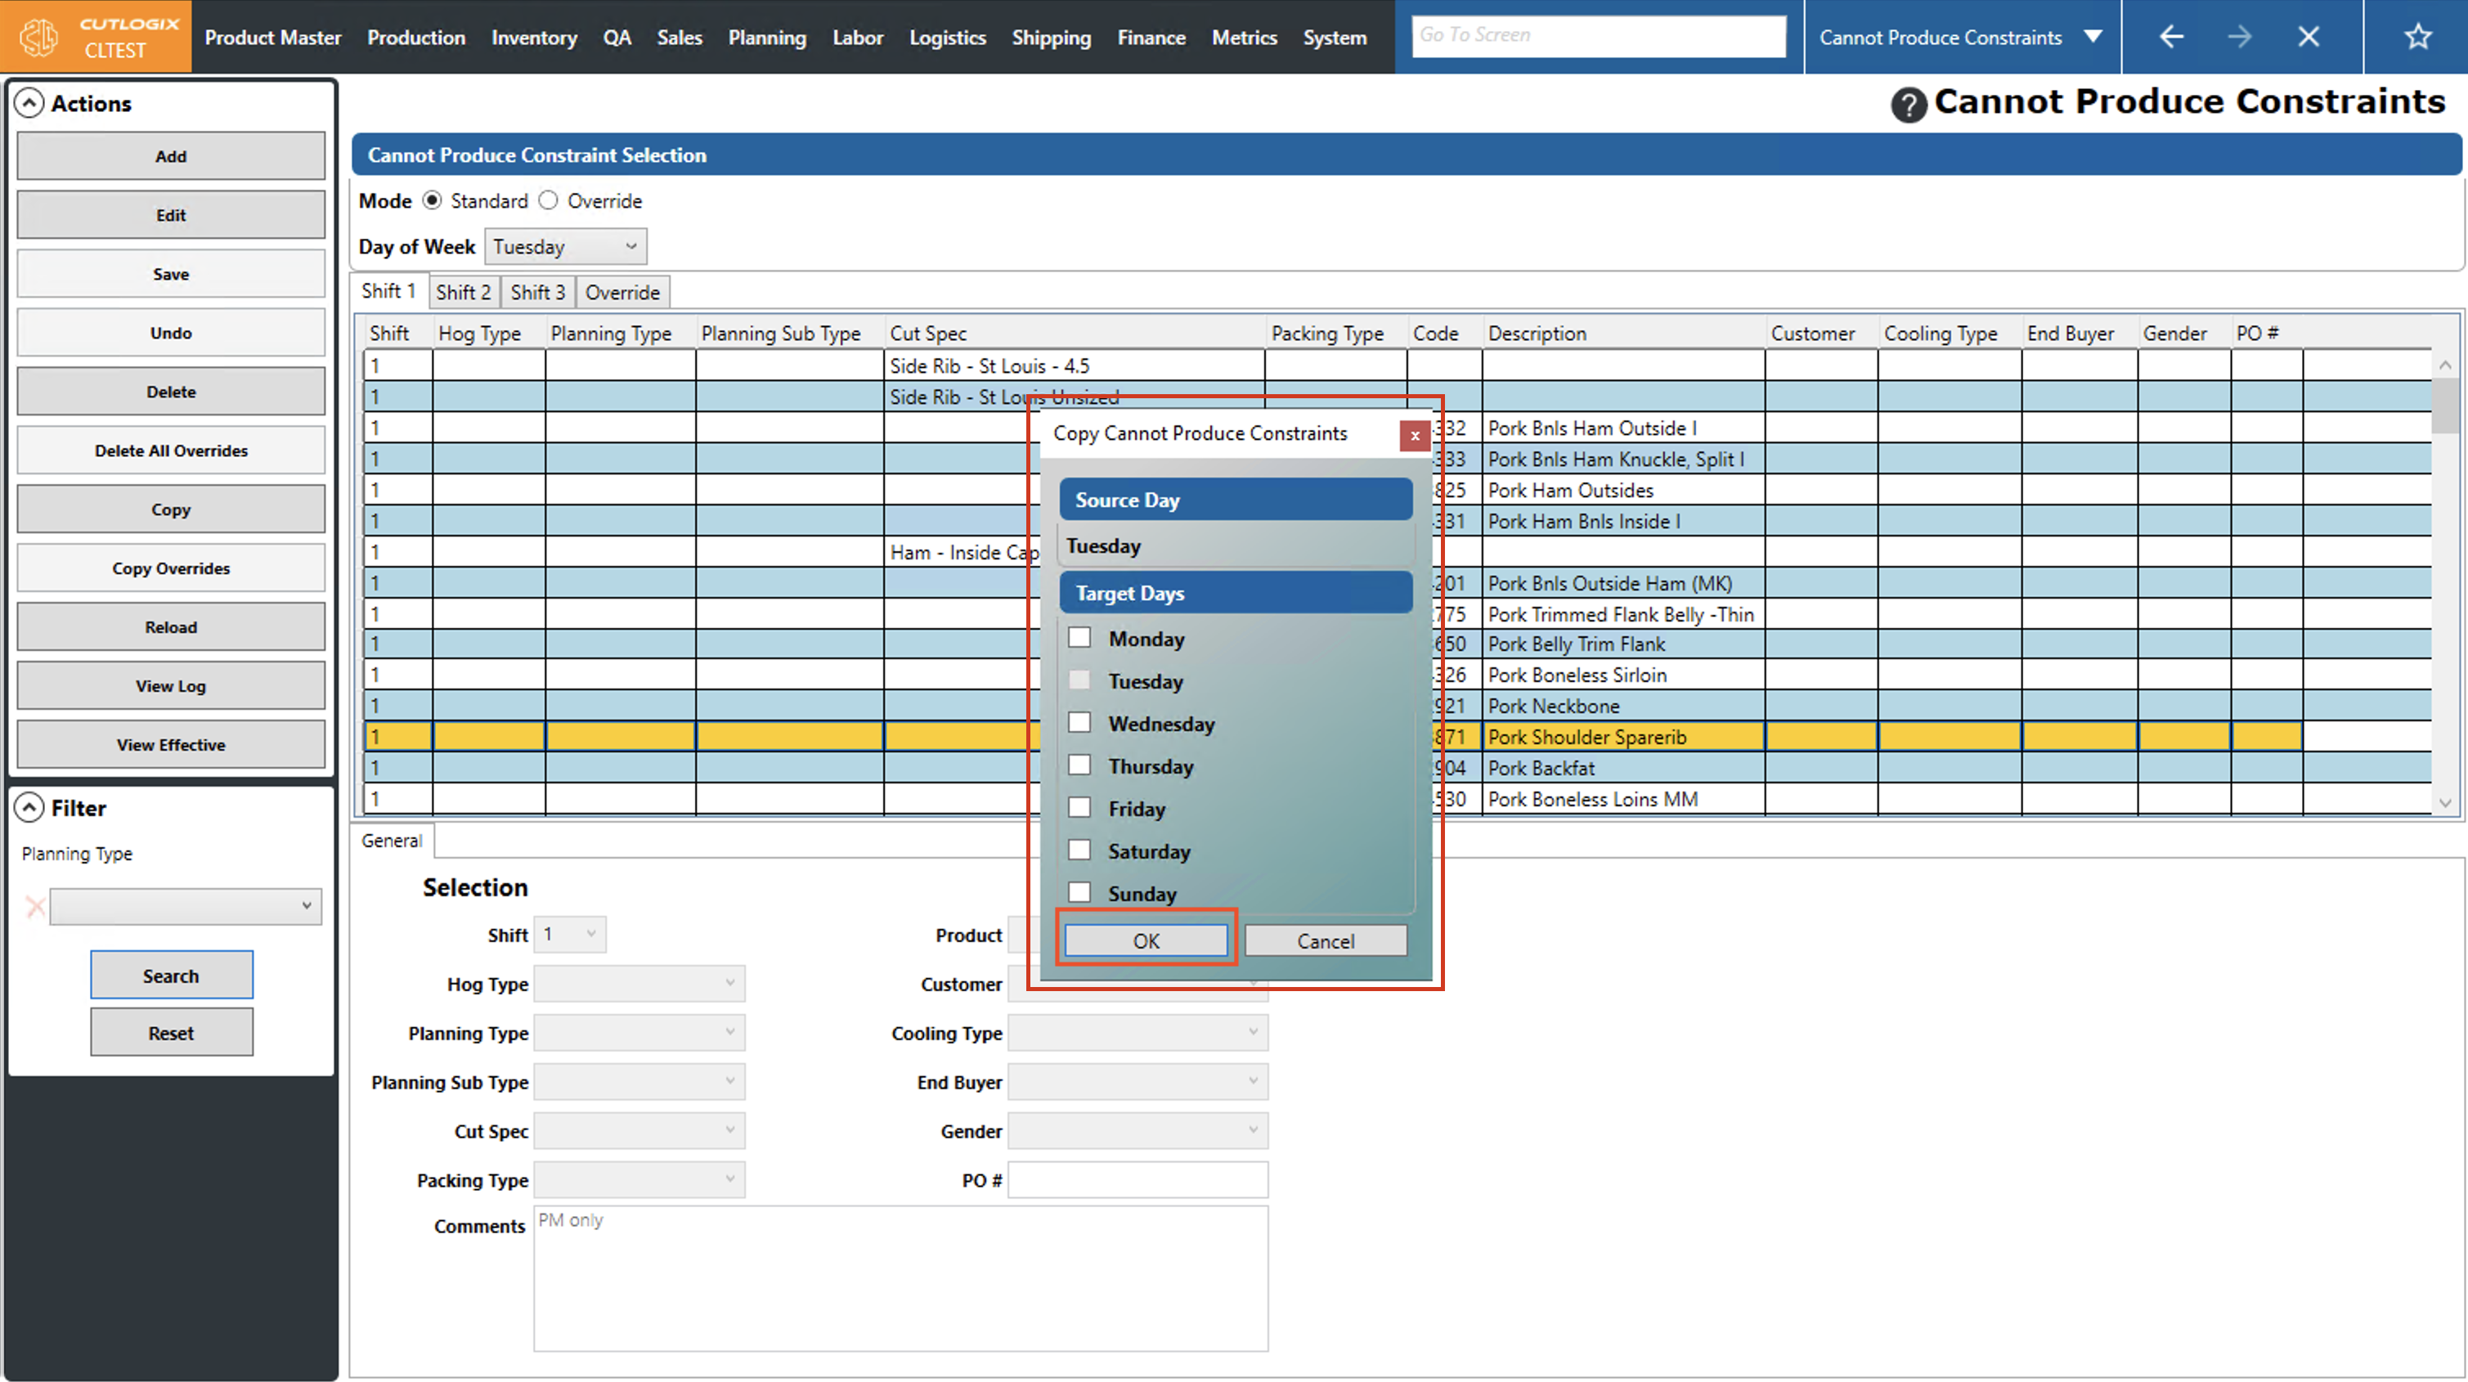Click in the Go To Screen field
Screen dimensions: 2468x1382
1597,35
